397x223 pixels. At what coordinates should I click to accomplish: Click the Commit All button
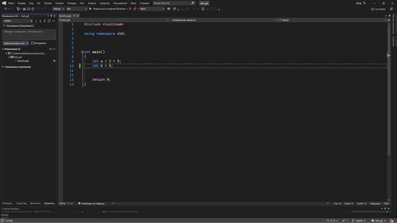(x=14, y=43)
